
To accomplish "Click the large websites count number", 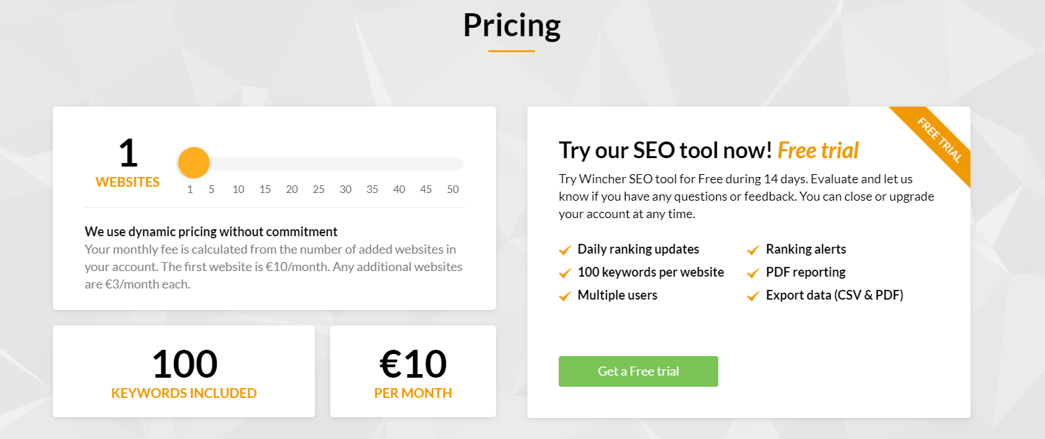I will tap(127, 153).
